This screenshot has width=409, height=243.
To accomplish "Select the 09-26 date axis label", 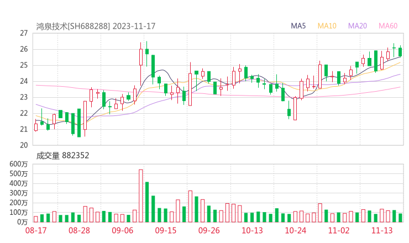I will [x=209, y=230].
